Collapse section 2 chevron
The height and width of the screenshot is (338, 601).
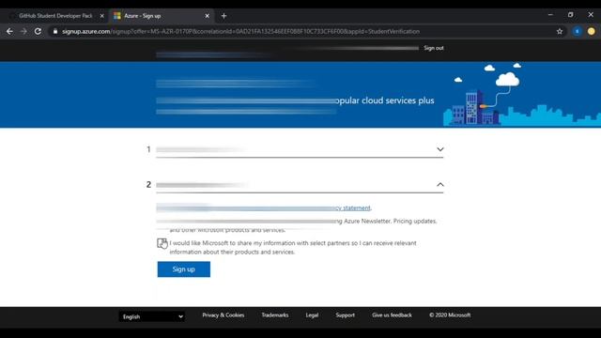[440, 185]
